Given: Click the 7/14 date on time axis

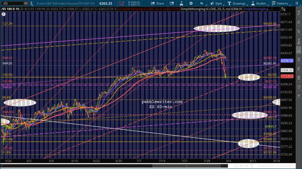Looking at the screenshot, I should tap(162, 161).
